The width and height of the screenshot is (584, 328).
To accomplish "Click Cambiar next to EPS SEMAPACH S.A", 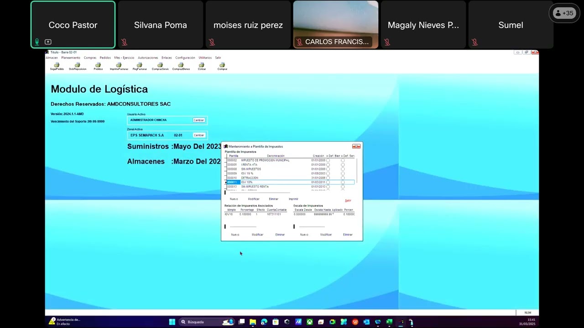I will click(199, 135).
